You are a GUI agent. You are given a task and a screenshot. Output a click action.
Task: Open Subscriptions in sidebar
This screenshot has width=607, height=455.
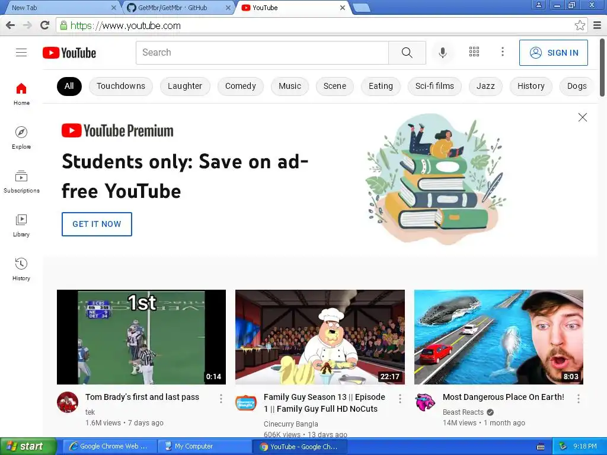(x=21, y=182)
